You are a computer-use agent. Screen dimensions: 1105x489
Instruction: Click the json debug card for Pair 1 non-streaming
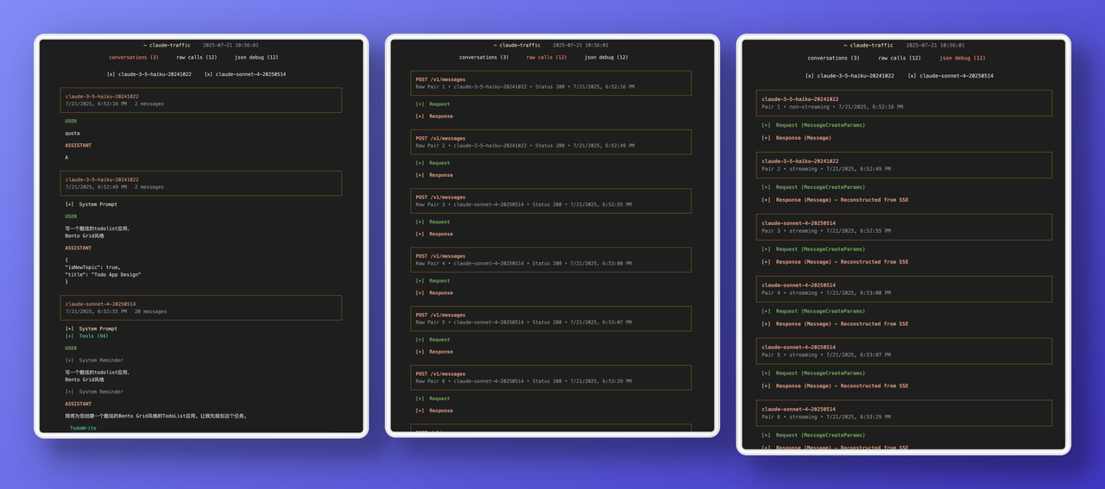(904, 103)
